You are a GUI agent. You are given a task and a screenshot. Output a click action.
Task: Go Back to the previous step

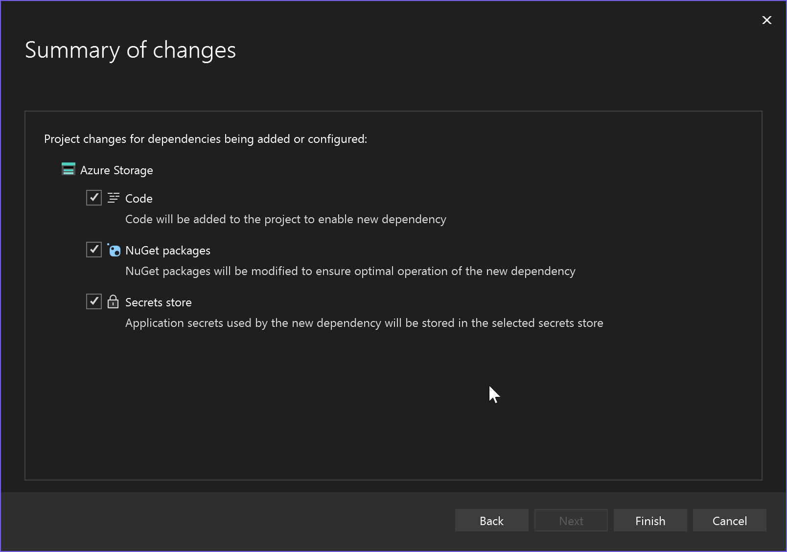point(491,520)
